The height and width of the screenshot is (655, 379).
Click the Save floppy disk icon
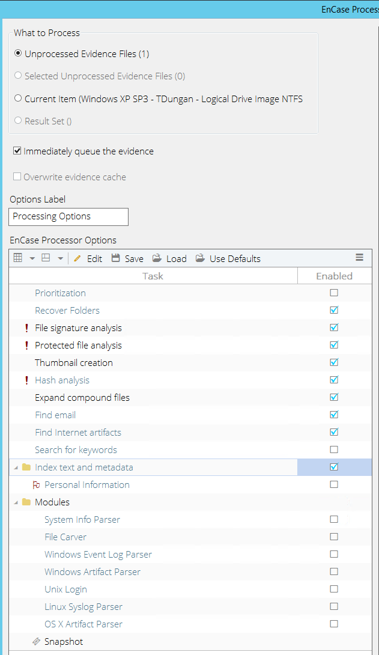(x=115, y=258)
